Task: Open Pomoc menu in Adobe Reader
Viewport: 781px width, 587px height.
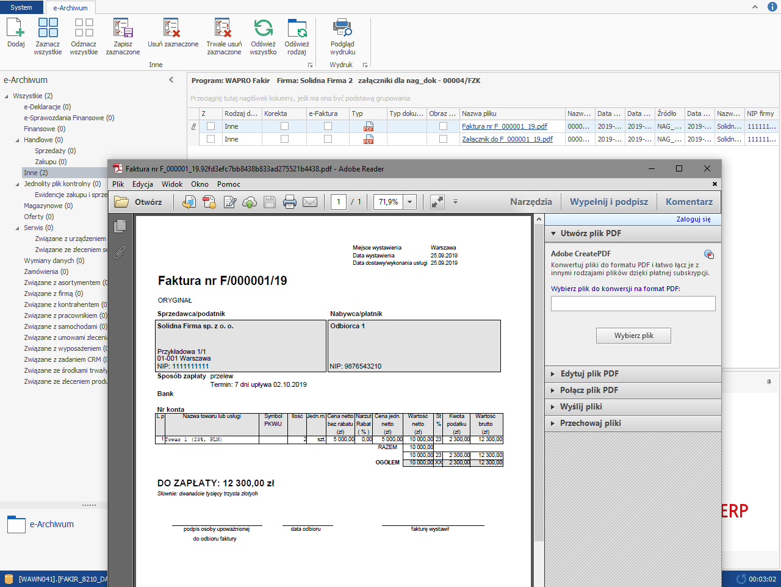Action: click(229, 184)
